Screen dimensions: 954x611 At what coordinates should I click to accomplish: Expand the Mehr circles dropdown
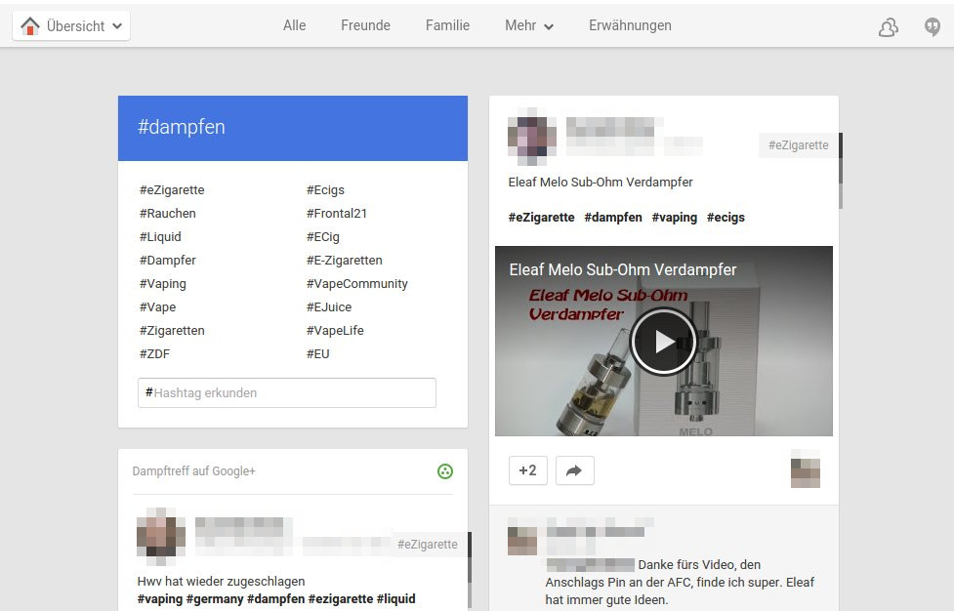[x=529, y=26]
